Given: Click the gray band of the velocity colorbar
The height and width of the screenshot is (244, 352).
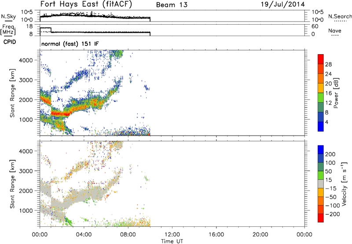Looking at the screenshot, I should [x=321, y=184].
